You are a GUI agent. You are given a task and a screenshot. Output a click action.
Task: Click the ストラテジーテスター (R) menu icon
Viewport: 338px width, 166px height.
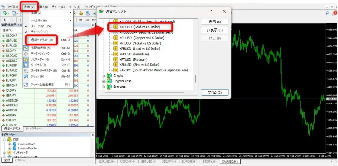pos(26,70)
